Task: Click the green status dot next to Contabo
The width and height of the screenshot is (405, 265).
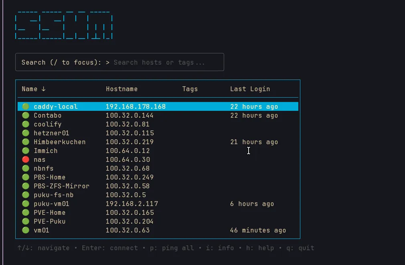Action: tap(25, 115)
